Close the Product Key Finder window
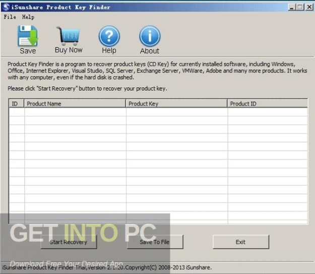 pos(309,7)
